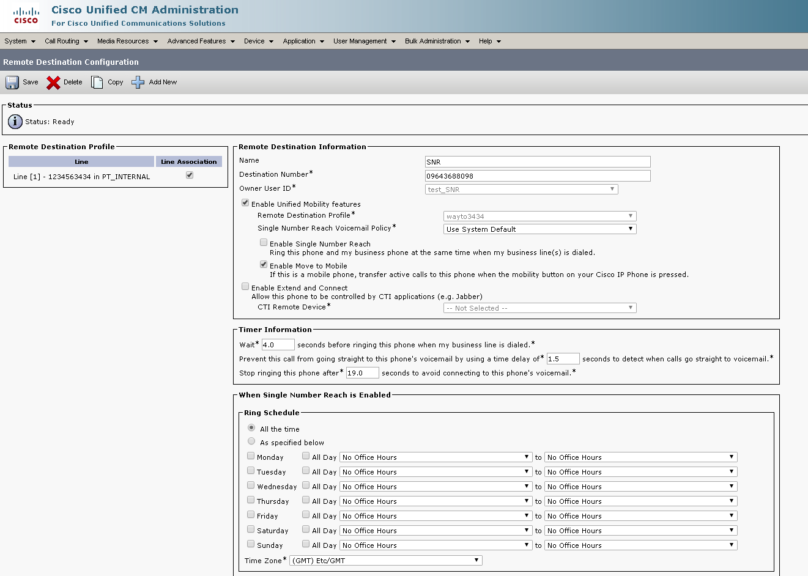
Task: Check the Wednesday day checkbox
Action: [251, 485]
